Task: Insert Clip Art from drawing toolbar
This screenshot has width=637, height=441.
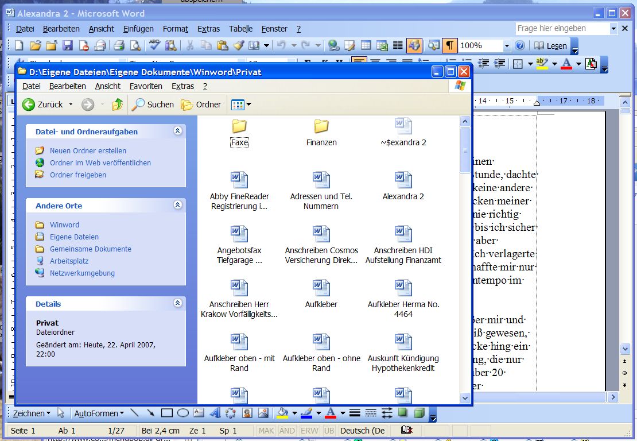Action: tap(247, 413)
